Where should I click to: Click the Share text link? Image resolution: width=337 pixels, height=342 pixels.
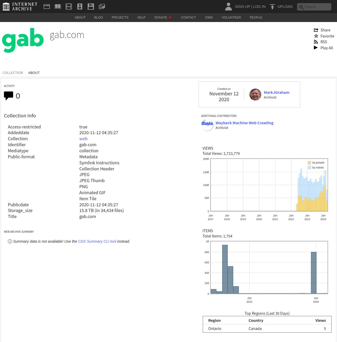(325, 30)
